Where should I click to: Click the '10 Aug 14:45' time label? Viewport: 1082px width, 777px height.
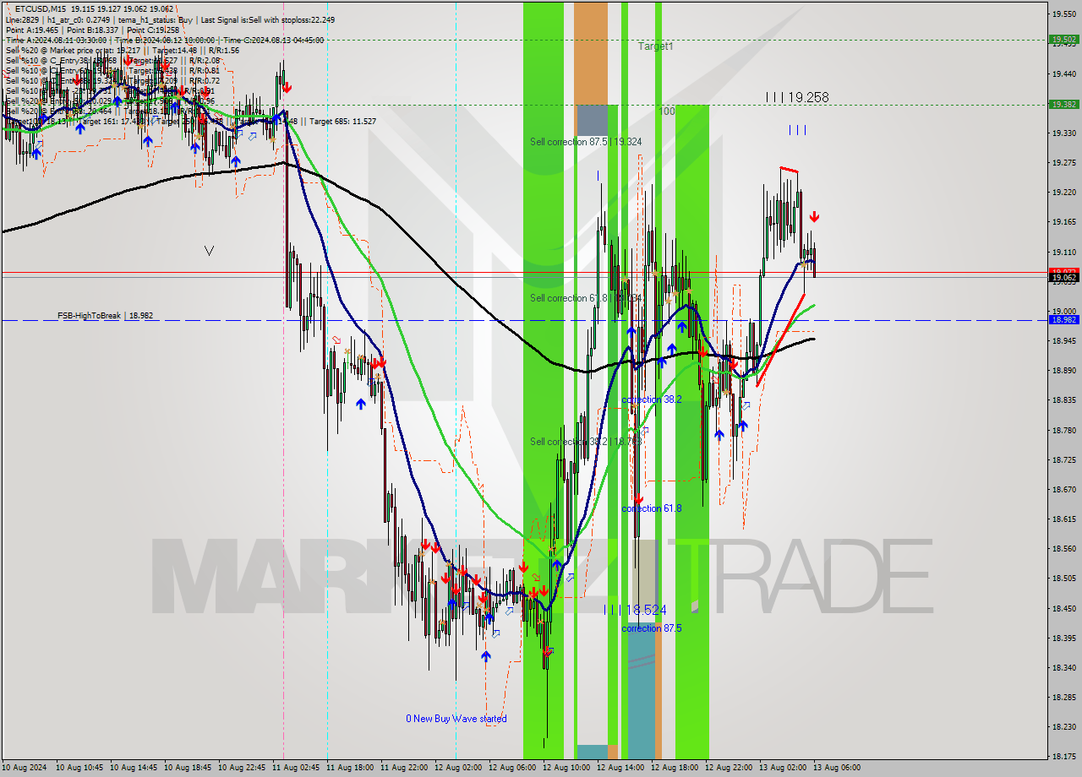click(x=134, y=768)
